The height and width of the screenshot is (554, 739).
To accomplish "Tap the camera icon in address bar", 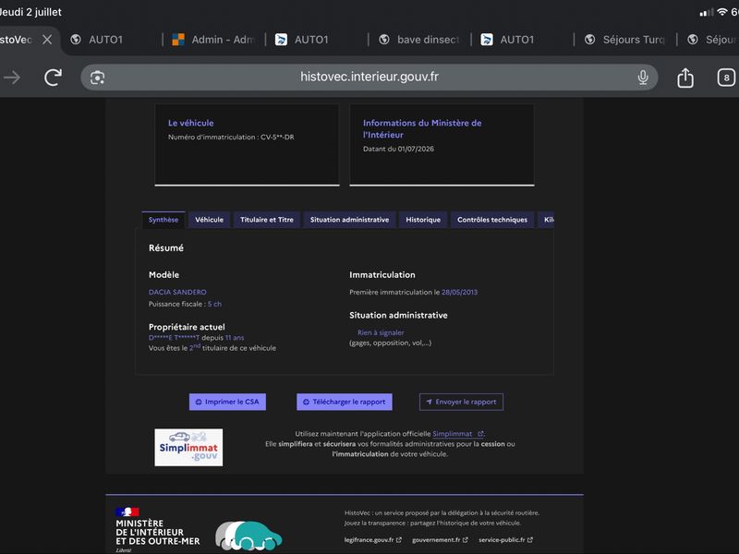I will (x=98, y=78).
